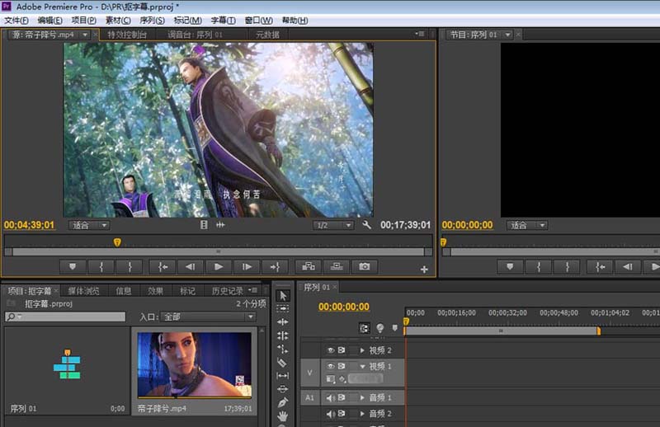Switch to the 特效控制台 tab
Screen dimensions: 660x427
[127, 35]
